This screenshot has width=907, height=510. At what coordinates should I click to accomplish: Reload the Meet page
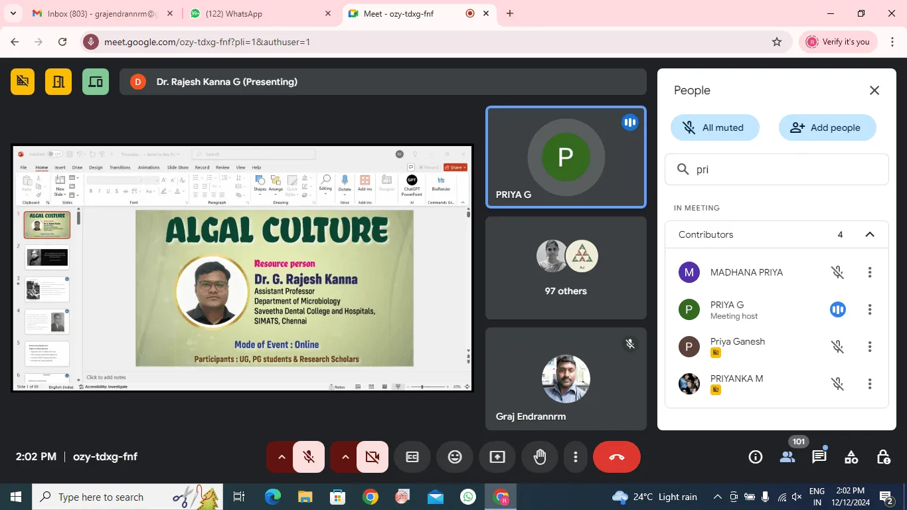pos(62,42)
